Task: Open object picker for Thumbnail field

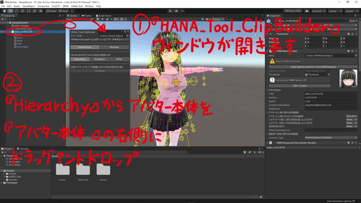Action: click(x=329, y=74)
